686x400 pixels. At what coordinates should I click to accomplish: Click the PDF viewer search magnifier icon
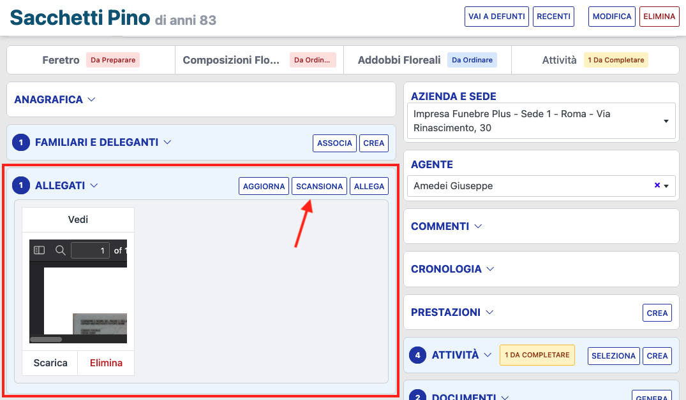tap(61, 250)
